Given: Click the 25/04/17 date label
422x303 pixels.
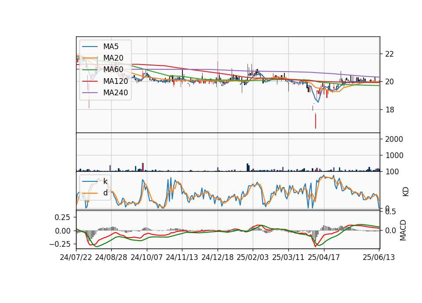Looking at the screenshot, I should coord(324,257).
